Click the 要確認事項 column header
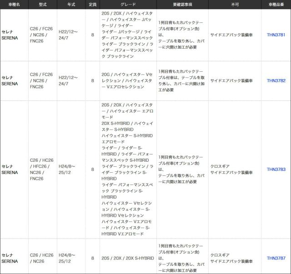Screen dimensions: 291x274 coord(182,5)
